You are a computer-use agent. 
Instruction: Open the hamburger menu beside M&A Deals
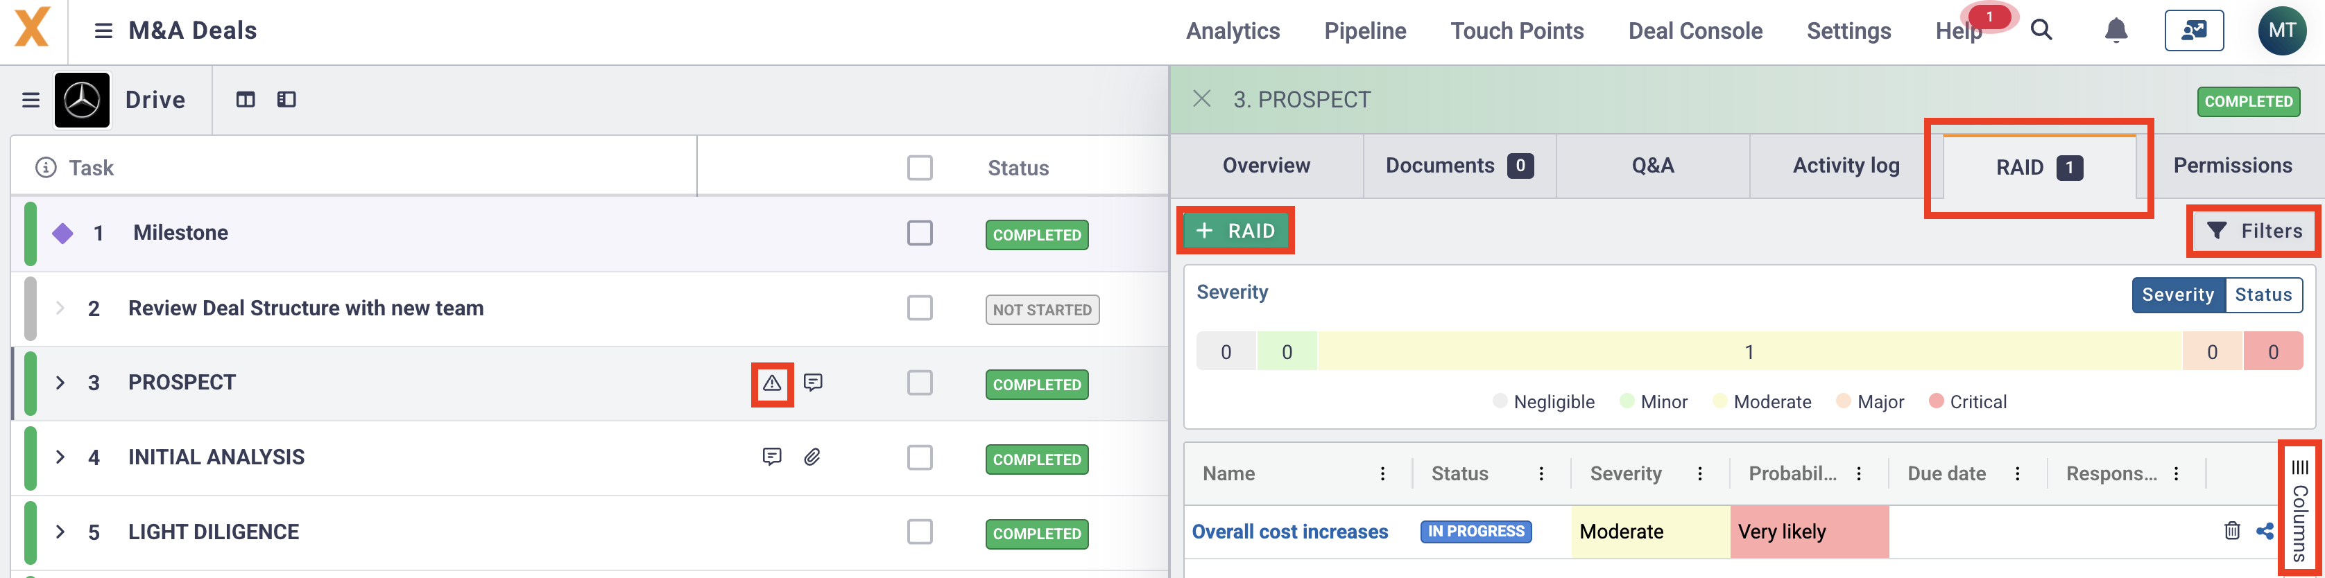tap(104, 30)
